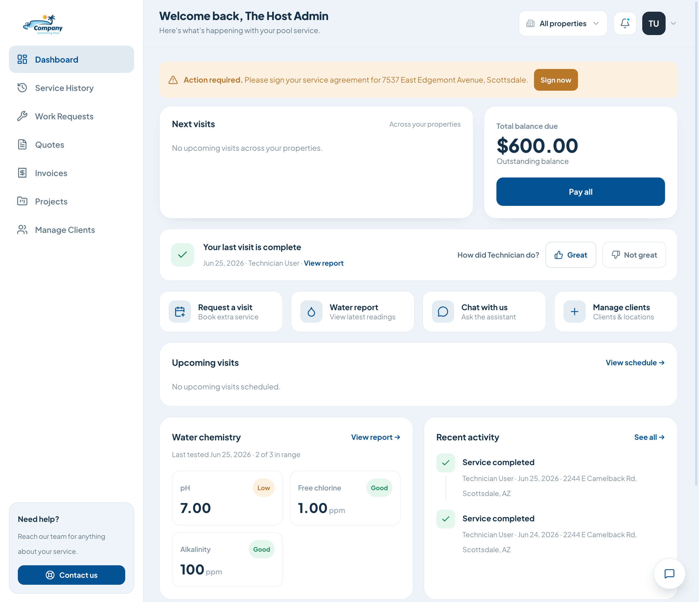The height and width of the screenshot is (602, 699).
Task: Open Work Requests page
Action: pos(72,116)
